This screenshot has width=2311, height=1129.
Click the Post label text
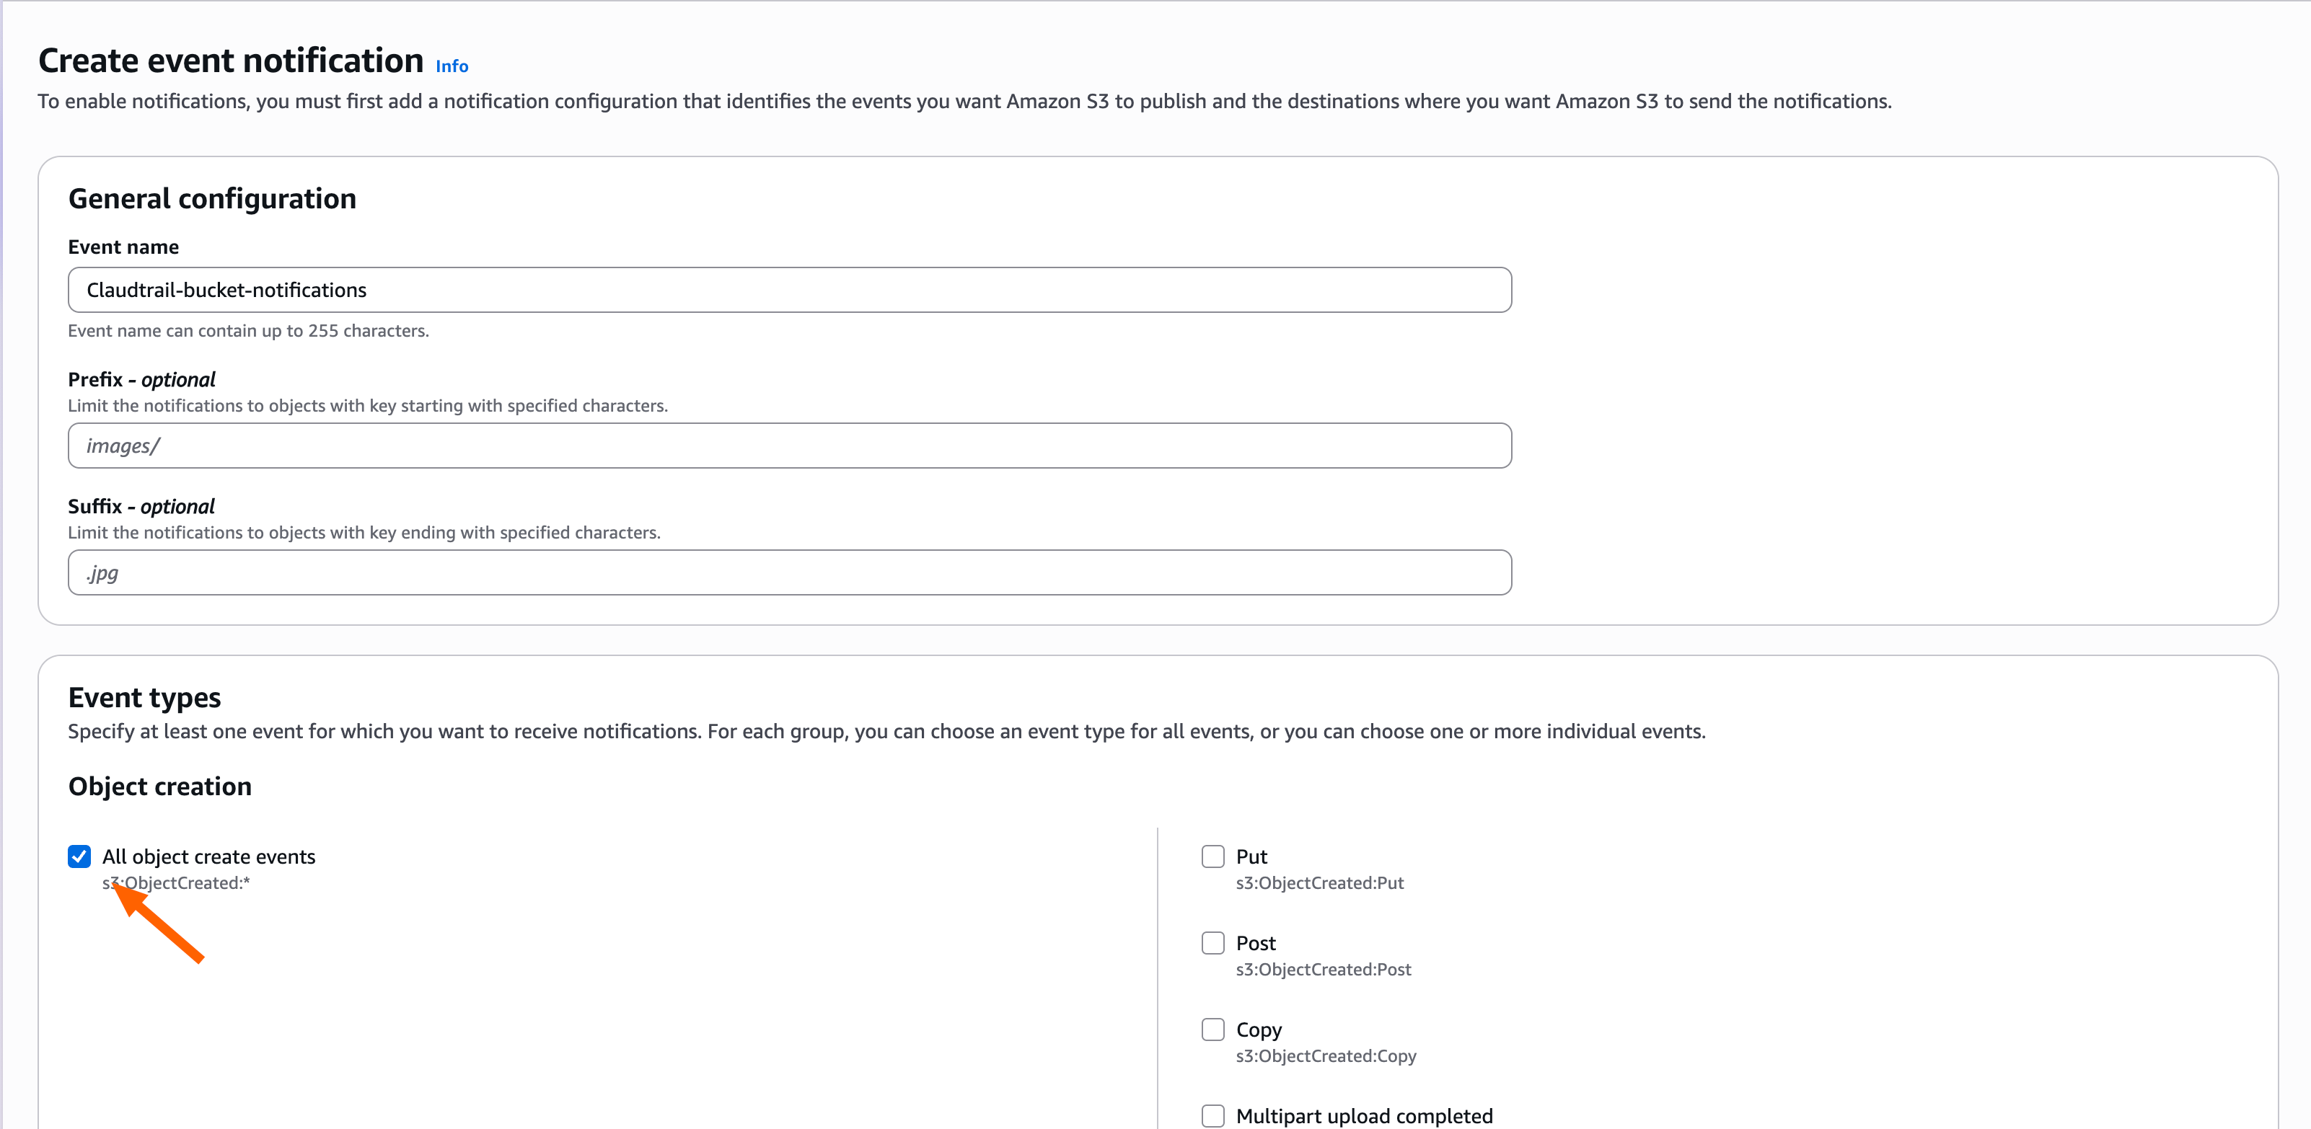[1256, 942]
